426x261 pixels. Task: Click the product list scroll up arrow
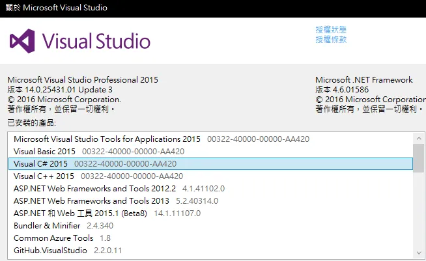pyautogui.click(x=419, y=139)
